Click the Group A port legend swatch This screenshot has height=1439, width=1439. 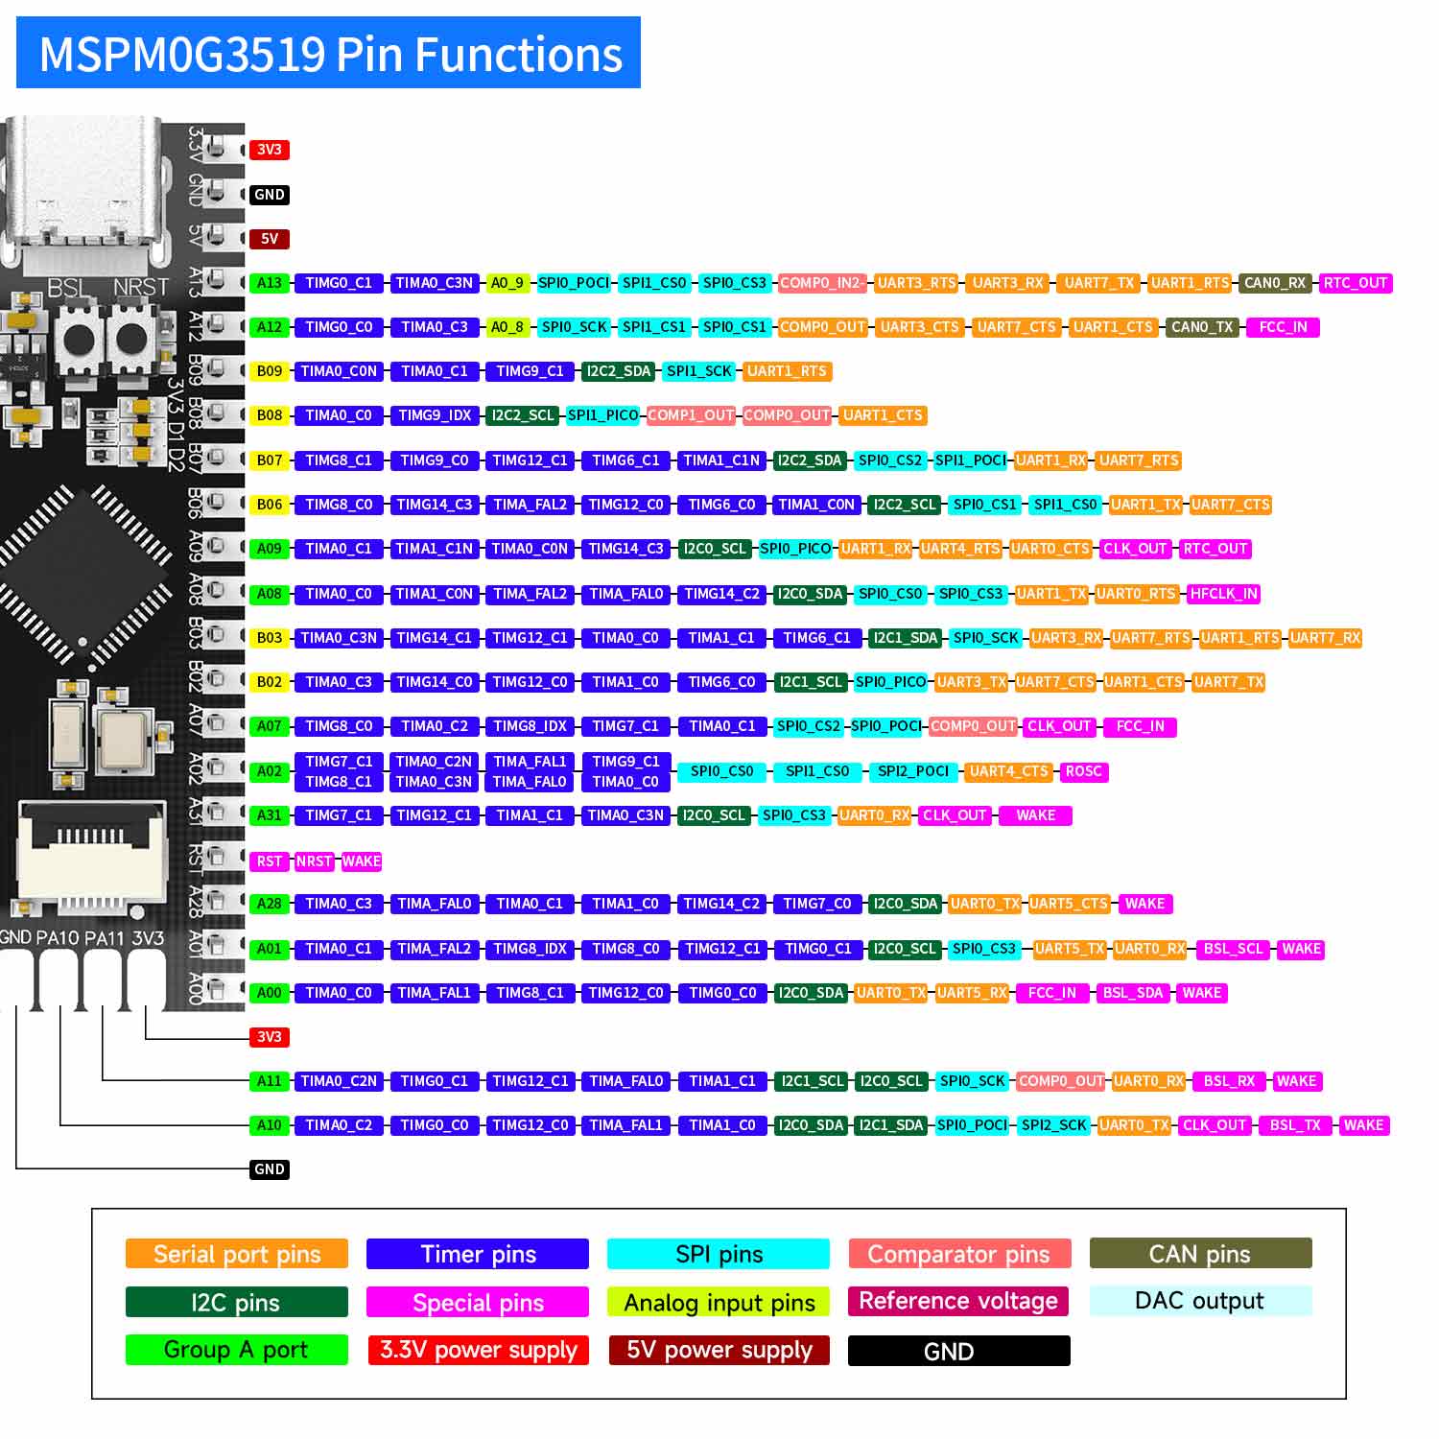click(x=237, y=1350)
